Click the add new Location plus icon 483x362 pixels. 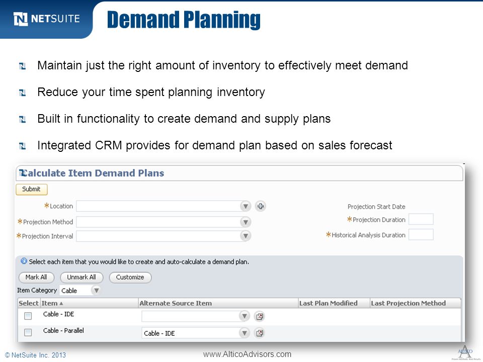[261, 206]
